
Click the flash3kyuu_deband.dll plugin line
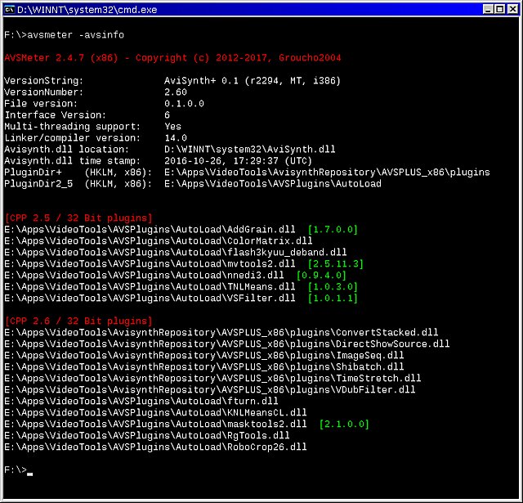pos(176,253)
